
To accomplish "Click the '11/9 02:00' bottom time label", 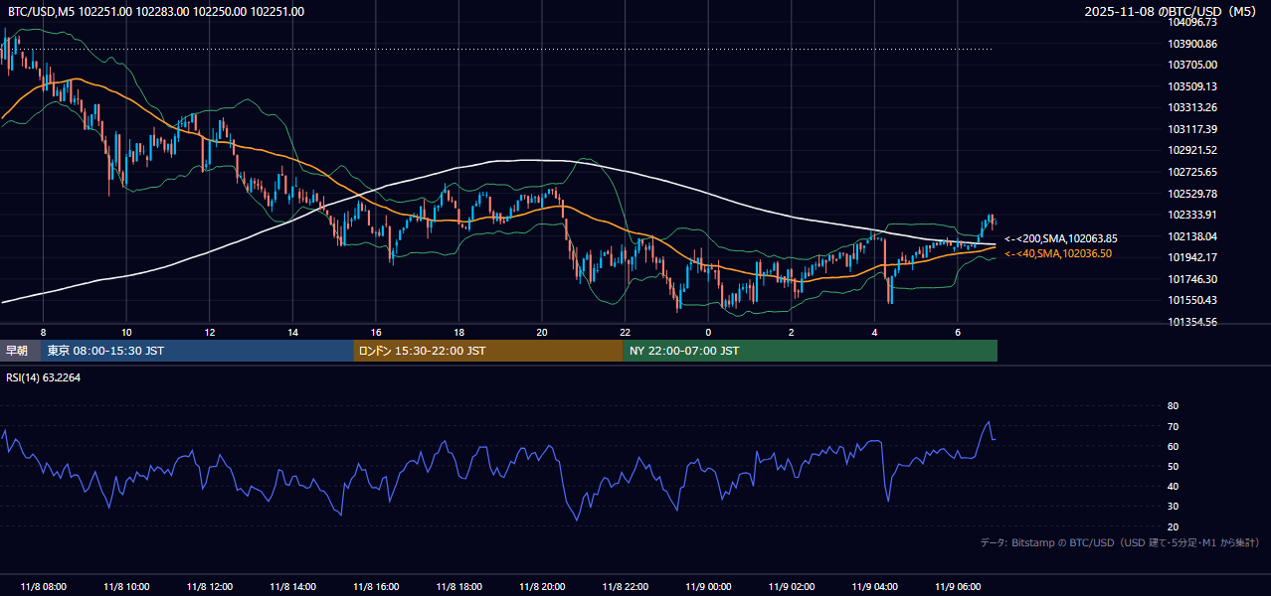I will (x=791, y=586).
